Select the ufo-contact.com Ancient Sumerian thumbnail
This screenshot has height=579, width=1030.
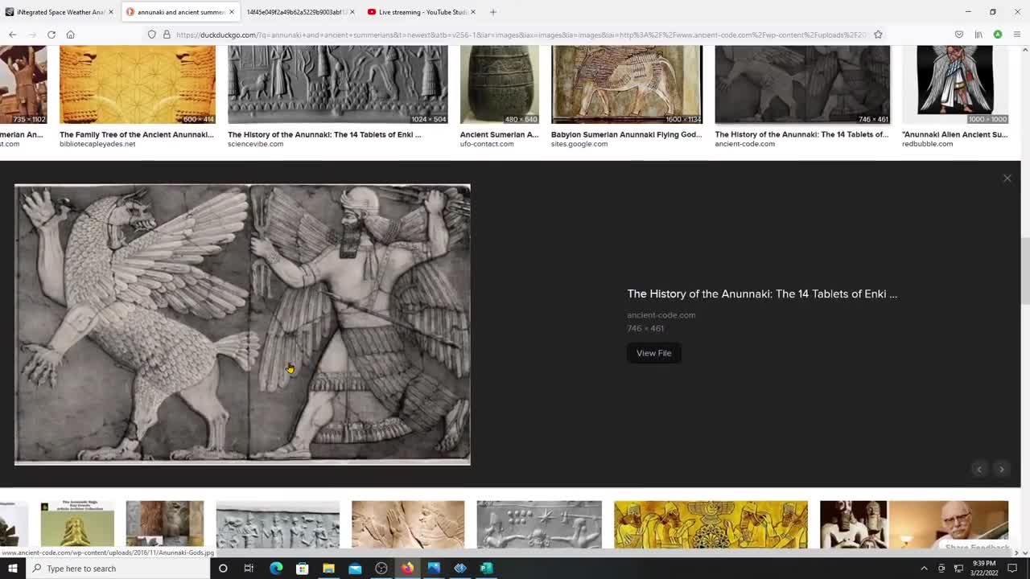pyautogui.click(x=499, y=84)
